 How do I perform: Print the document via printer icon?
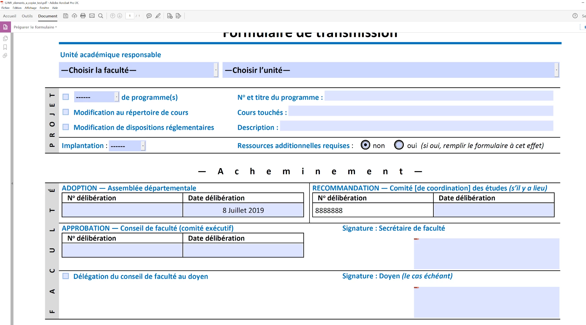pyautogui.click(x=83, y=16)
